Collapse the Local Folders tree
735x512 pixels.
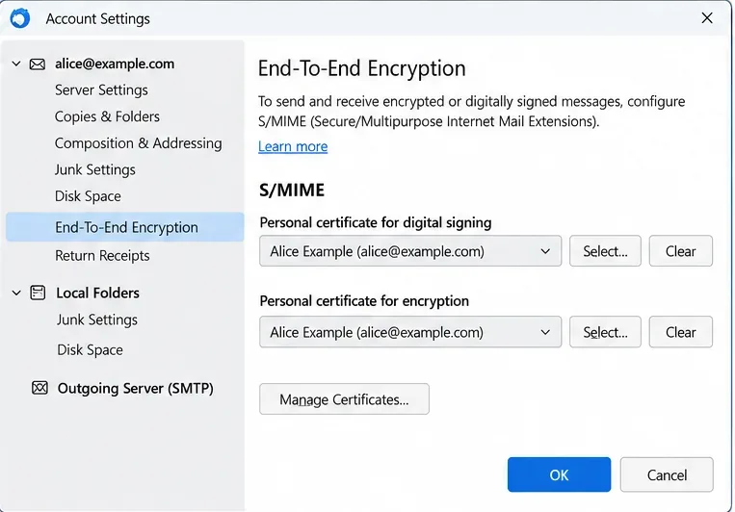point(16,294)
